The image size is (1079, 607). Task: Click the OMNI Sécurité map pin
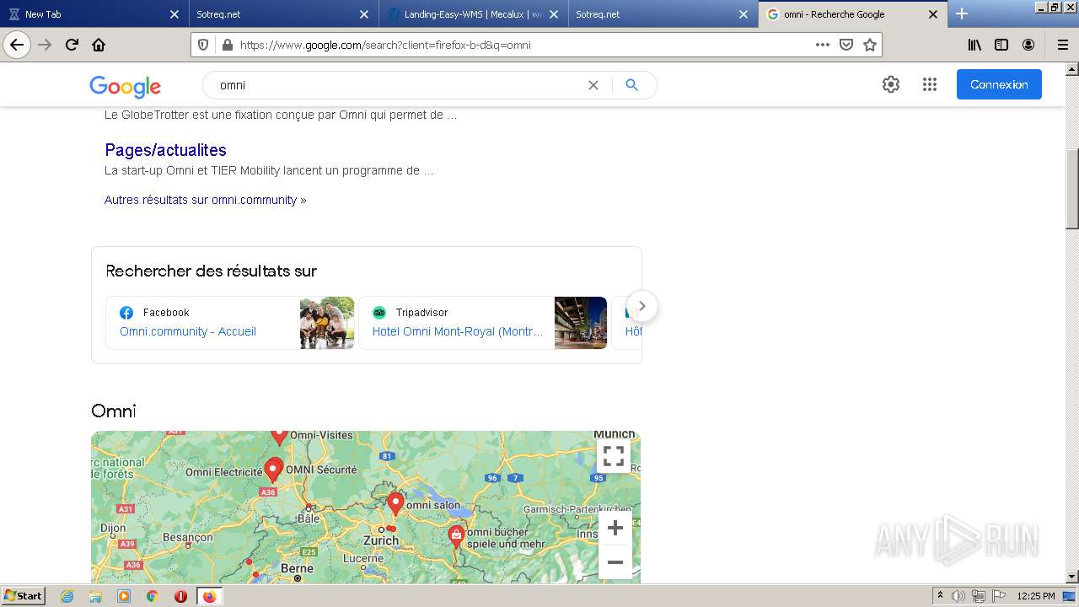click(x=273, y=470)
